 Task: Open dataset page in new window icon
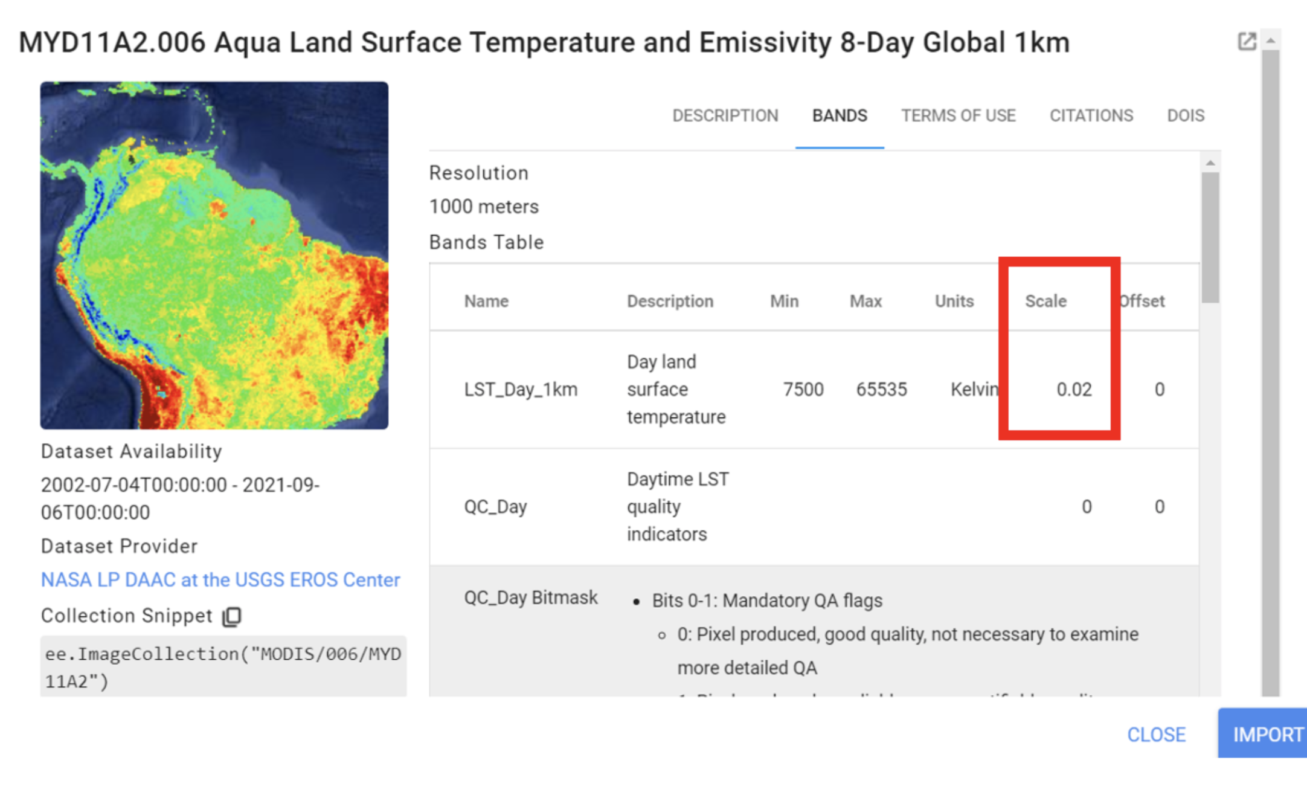1246,42
